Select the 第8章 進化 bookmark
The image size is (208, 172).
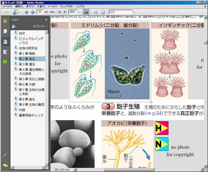27,99
